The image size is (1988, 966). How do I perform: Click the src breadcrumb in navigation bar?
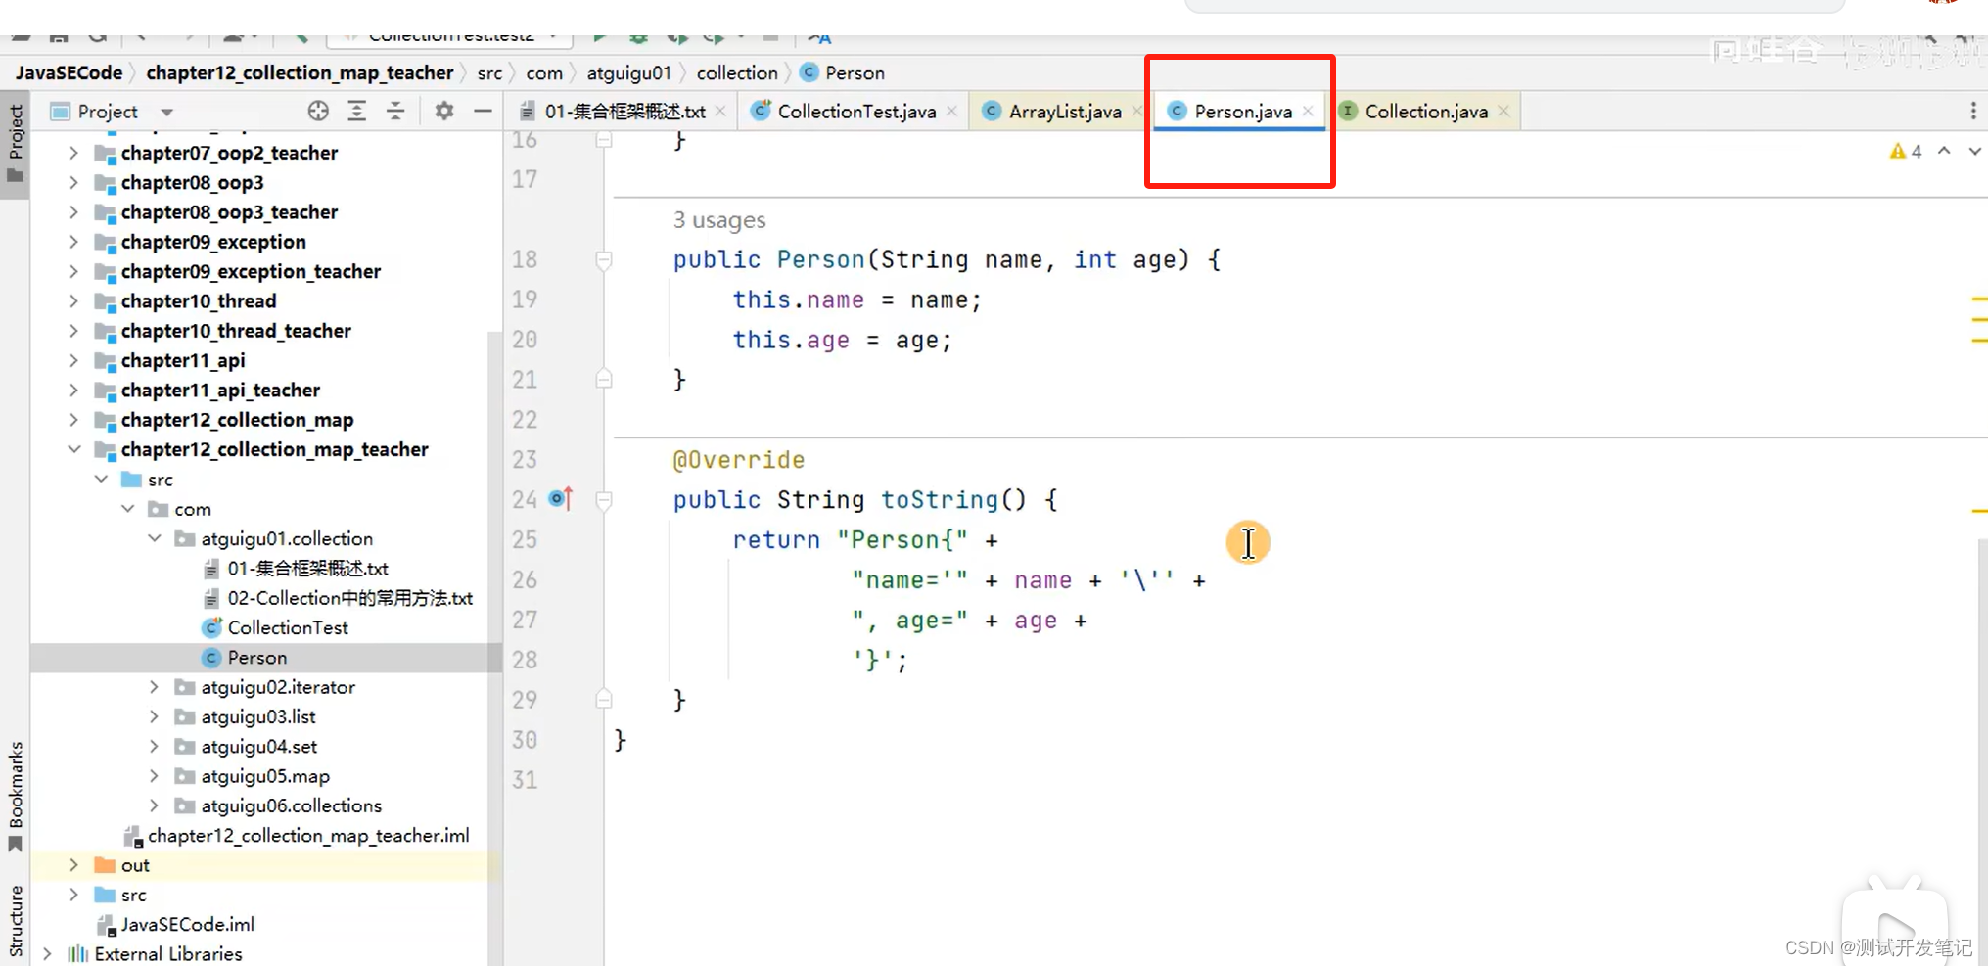point(489,73)
